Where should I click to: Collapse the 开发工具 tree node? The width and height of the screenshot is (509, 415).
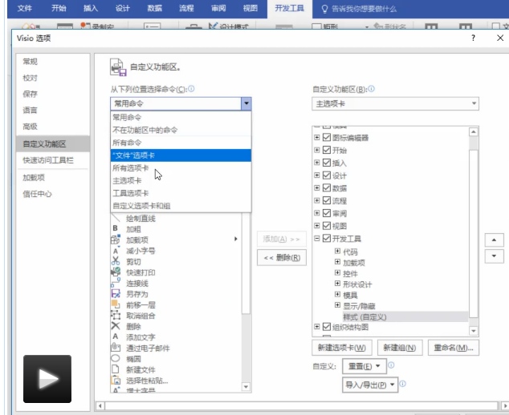(x=317, y=239)
